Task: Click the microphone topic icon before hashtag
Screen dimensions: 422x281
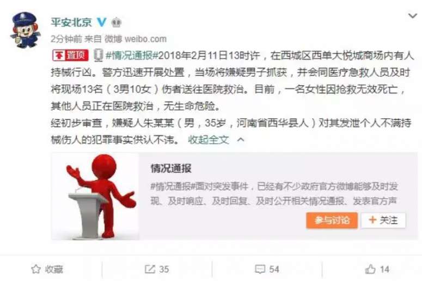Action: pyautogui.click(x=98, y=55)
